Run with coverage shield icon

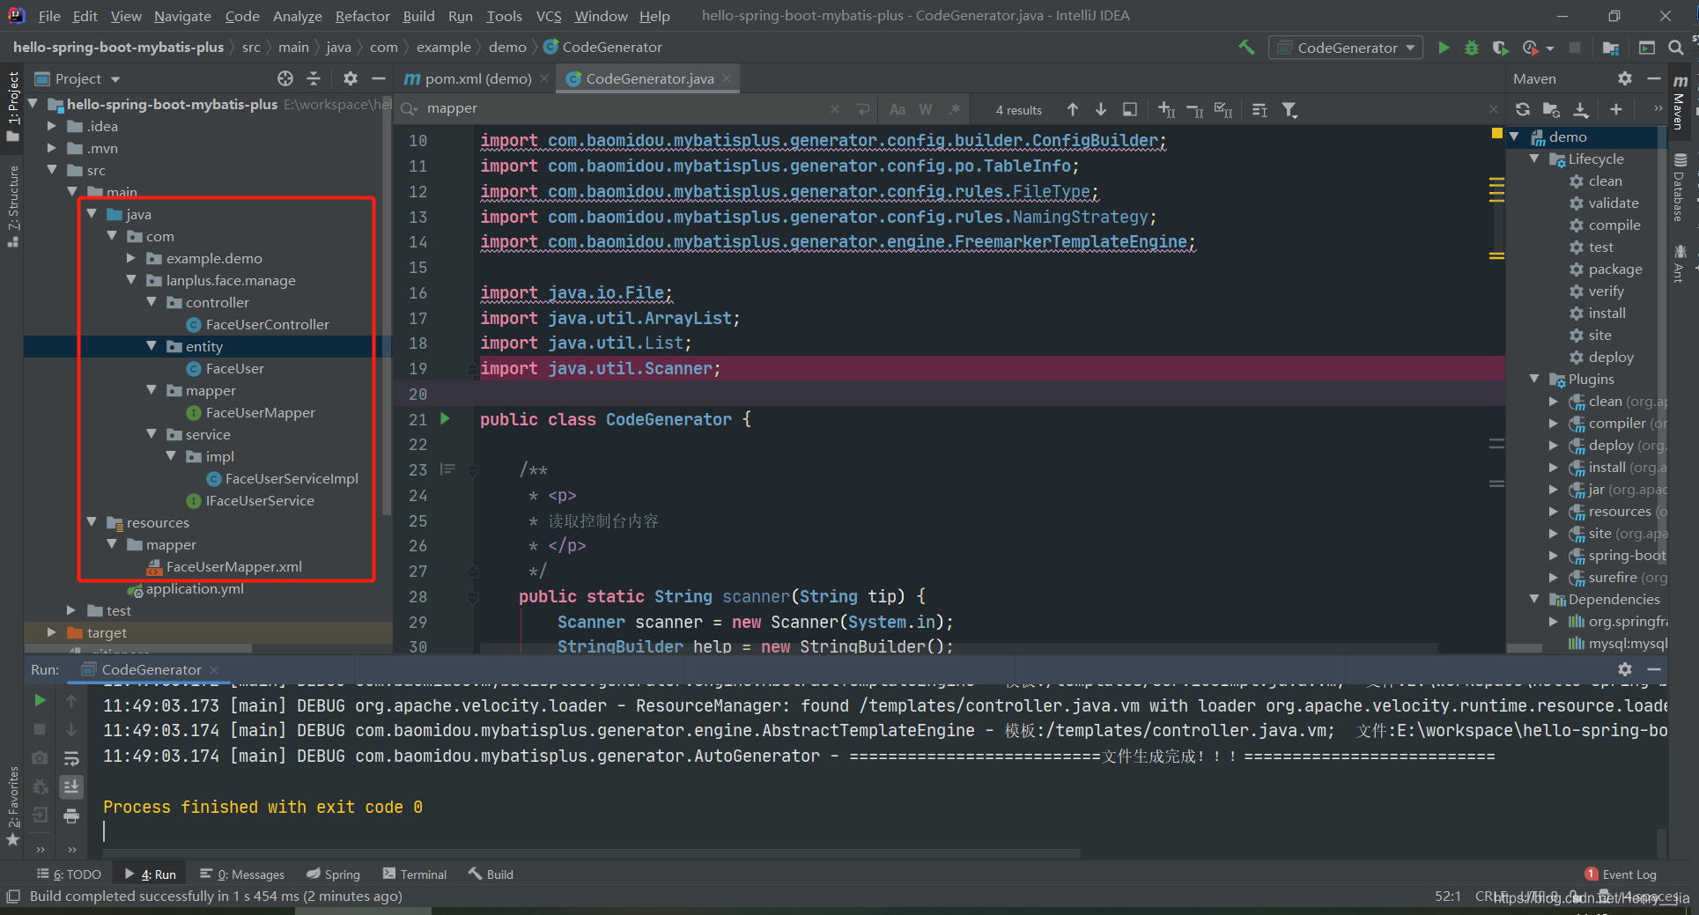pyautogui.click(x=1499, y=48)
